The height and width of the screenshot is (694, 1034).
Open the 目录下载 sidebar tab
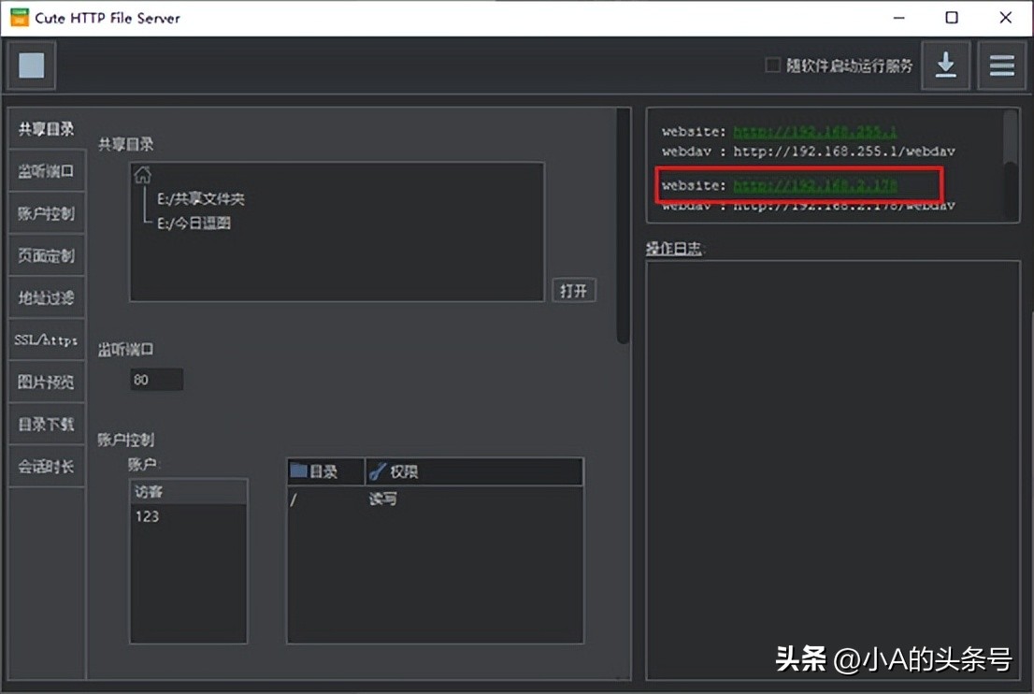point(46,424)
